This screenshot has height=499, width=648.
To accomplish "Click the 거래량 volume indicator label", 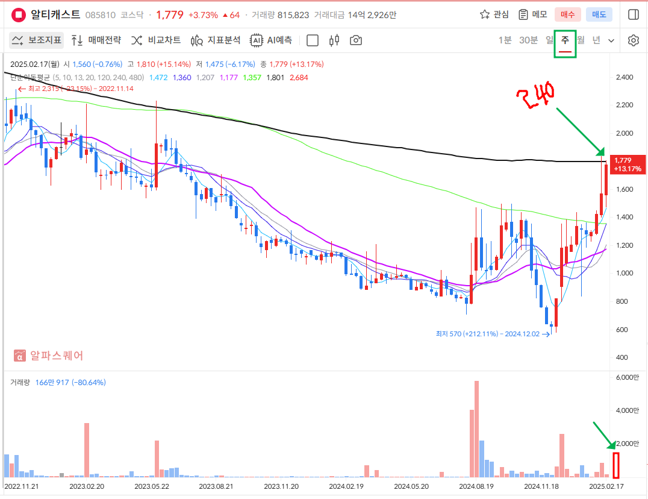I will pyautogui.click(x=20, y=383).
